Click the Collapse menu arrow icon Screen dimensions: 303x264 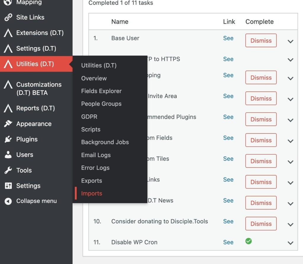pos(8,201)
